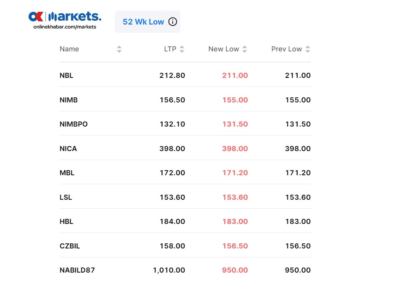Open the NIMBPO stock row

(x=185, y=124)
